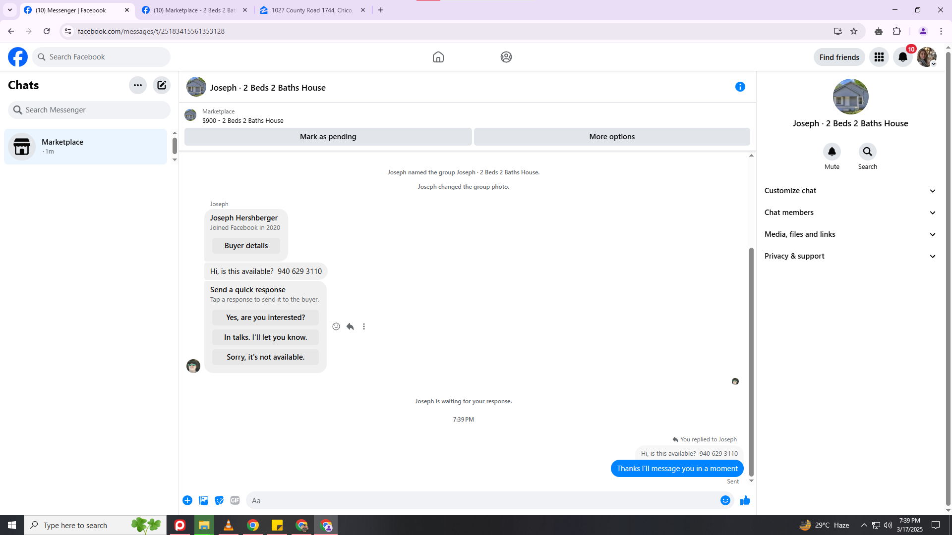
Task: Choose a GIF
Action: (x=235, y=500)
